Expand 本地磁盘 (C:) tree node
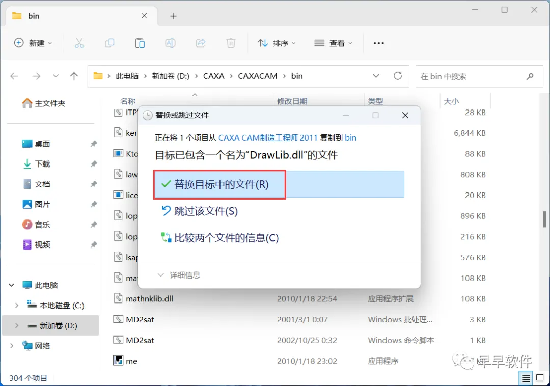 [16, 306]
